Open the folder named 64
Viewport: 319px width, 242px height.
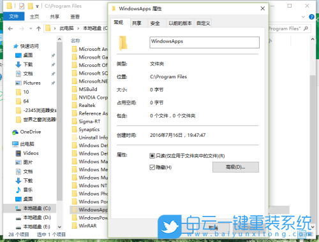pyautogui.click(x=26, y=101)
